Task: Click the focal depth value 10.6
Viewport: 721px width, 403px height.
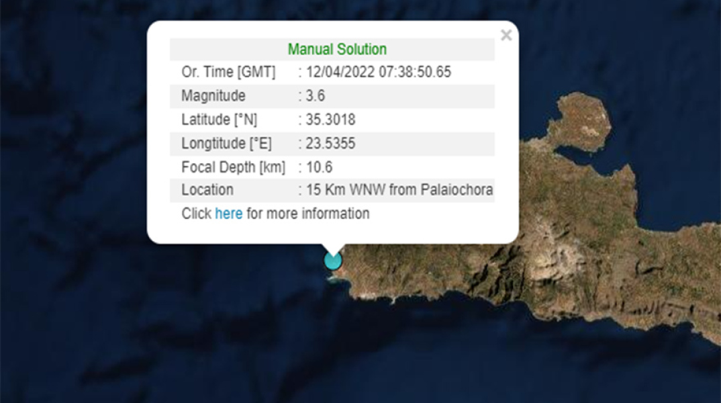Action: coord(319,167)
